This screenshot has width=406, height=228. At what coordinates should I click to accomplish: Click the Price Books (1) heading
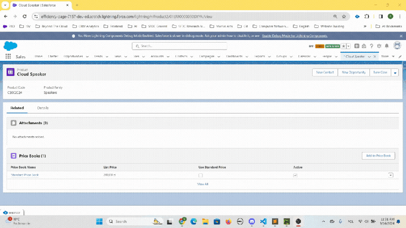pyautogui.click(x=32, y=156)
